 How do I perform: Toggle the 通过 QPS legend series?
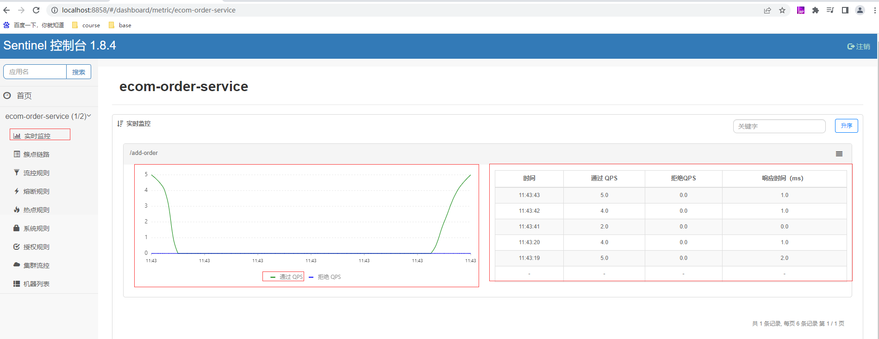(287, 277)
